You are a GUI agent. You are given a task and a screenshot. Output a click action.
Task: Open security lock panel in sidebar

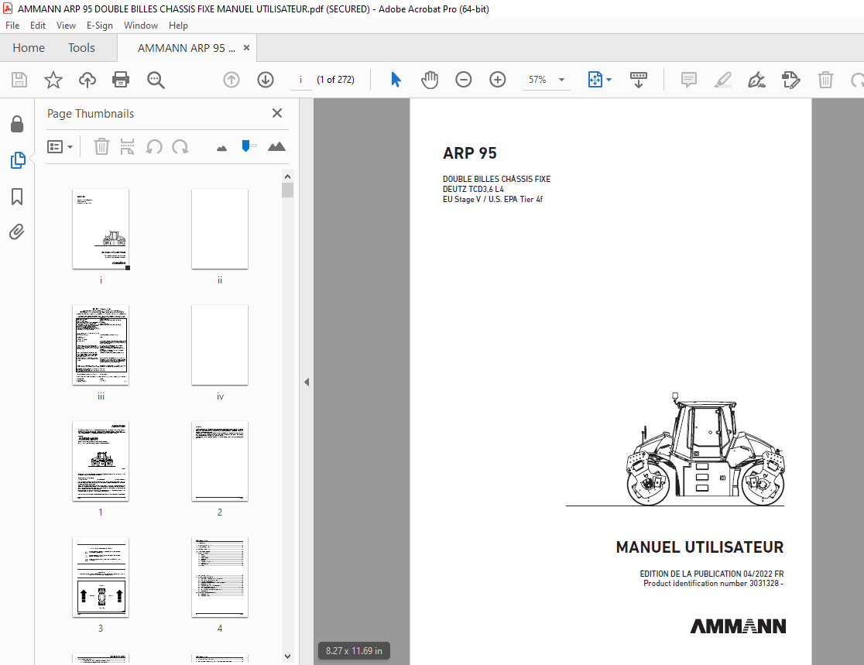click(x=17, y=124)
